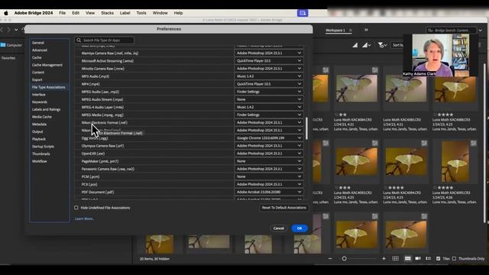Open app dropdown for PDF Document (.pdf)
Viewport: 489px width, 275px height.
click(x=269, y=192)
